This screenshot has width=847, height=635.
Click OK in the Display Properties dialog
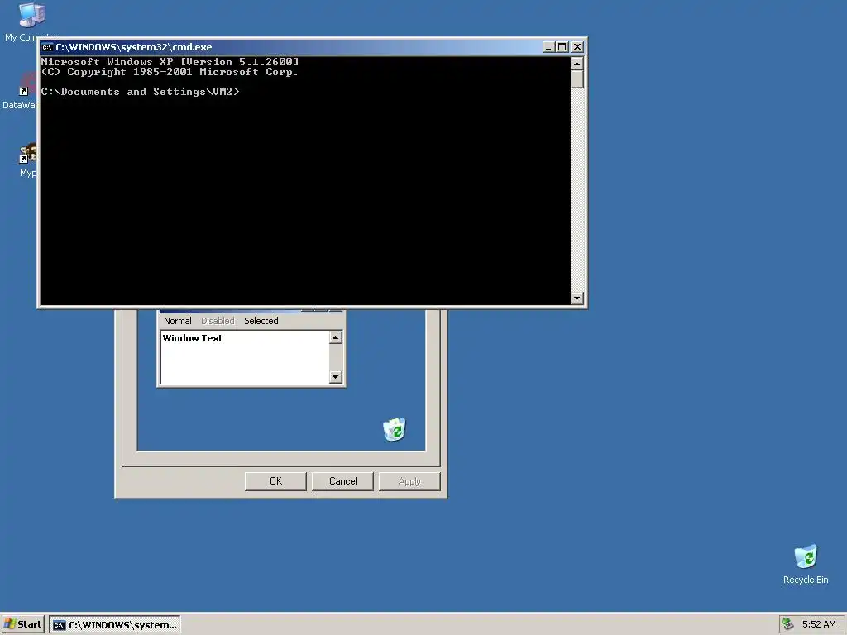coord(275,481)
